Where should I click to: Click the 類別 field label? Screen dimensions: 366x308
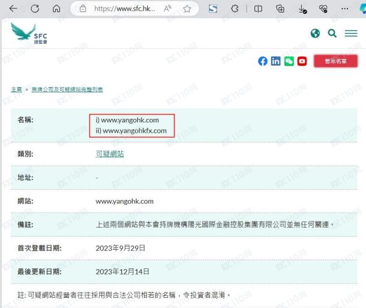coord(25,154)
